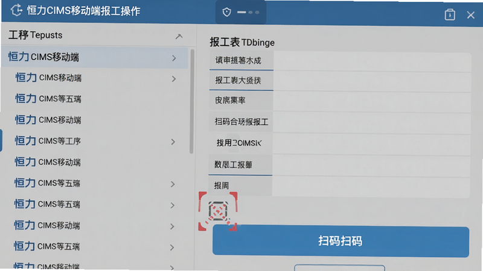Open the clipboard icon in the title bar

[450, 14]
